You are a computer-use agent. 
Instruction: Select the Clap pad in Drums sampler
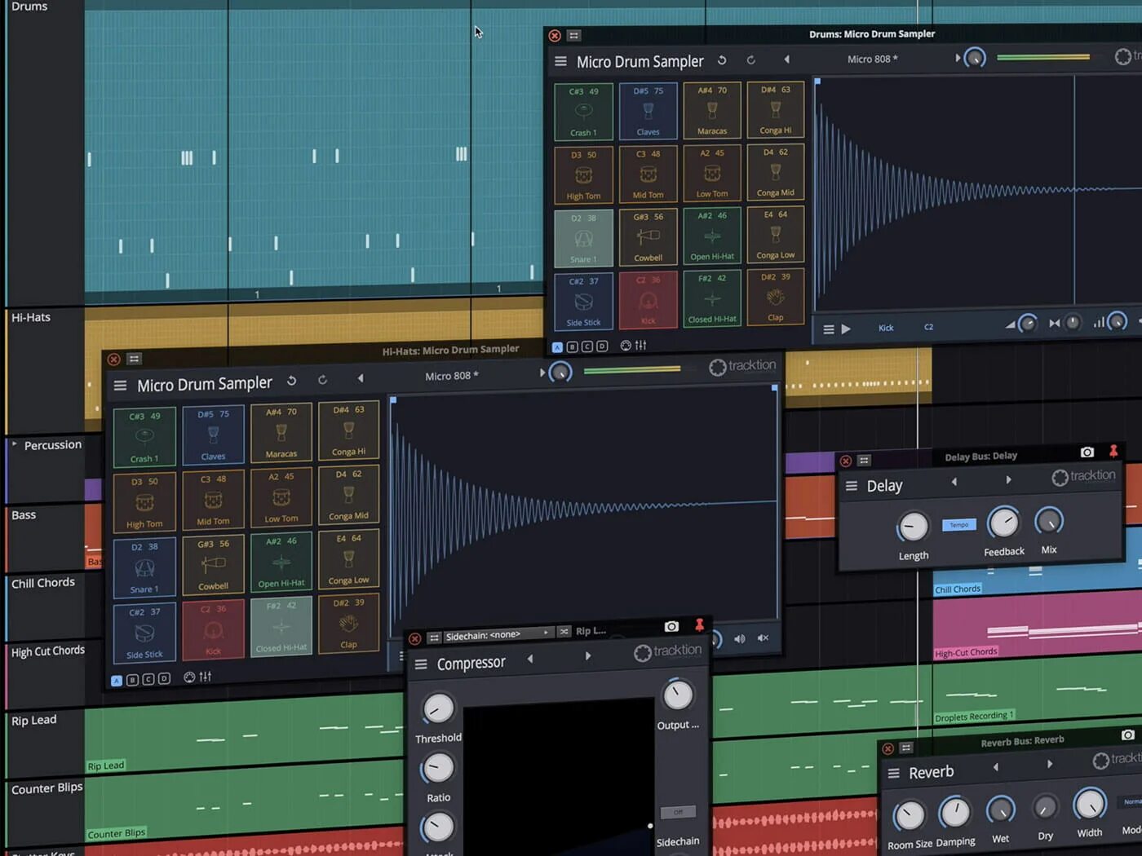click(x=775, y=298)
